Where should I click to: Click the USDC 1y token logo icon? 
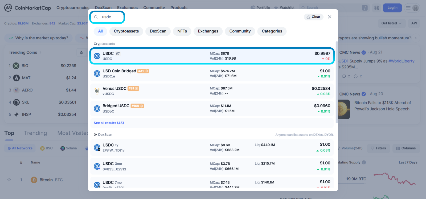point(97,147)
